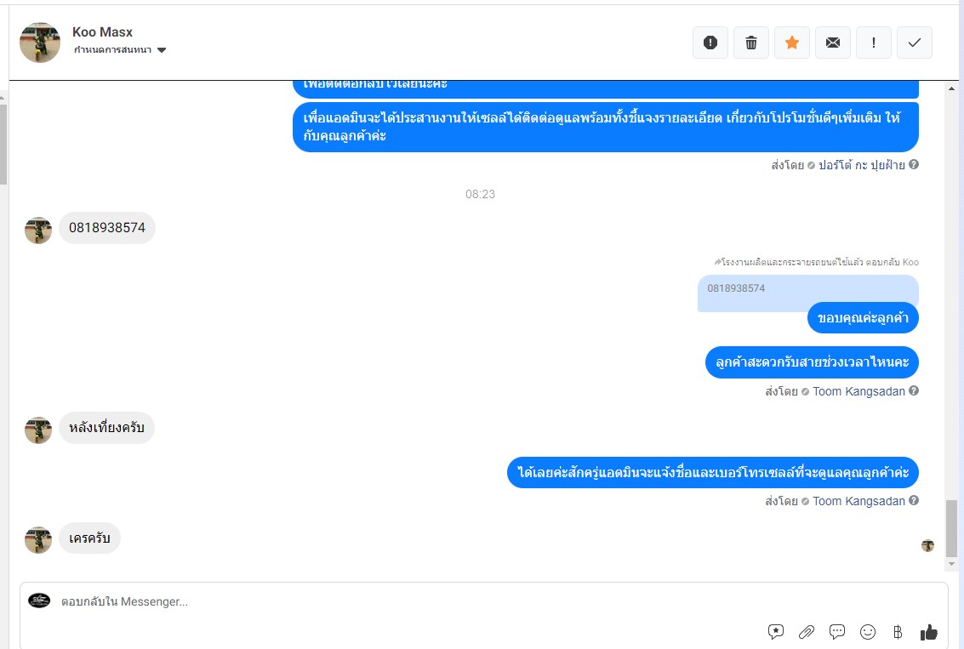Open the conversation assignment dropdown under Koo Masx

120,50
